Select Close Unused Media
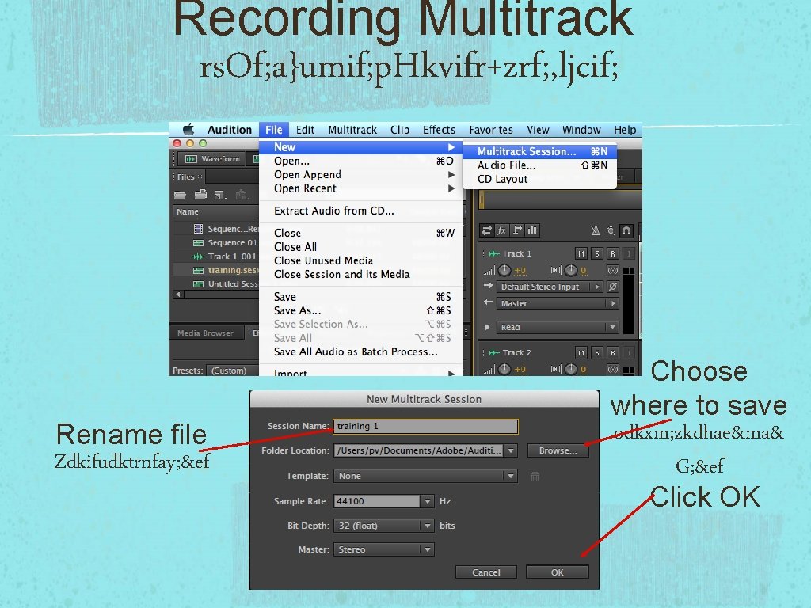Screen dimensions: 811x608 (360, 260)
